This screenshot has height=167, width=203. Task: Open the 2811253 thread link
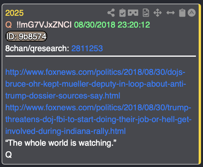(87, 48)
